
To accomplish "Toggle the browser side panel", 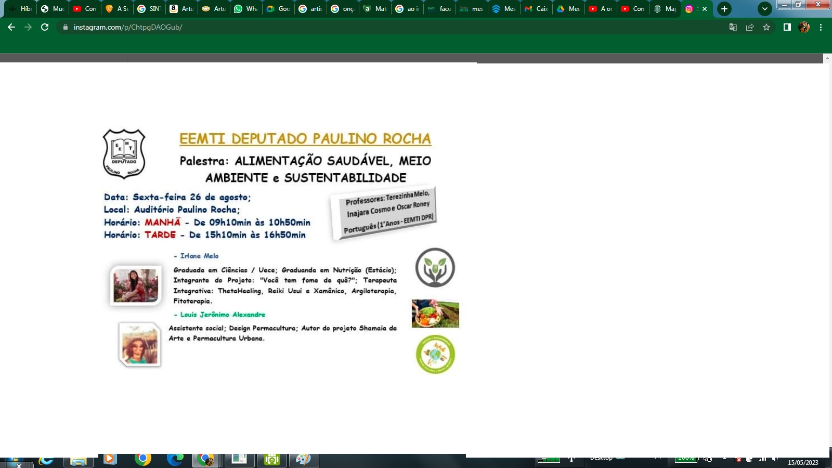I will tap(787, 27).
